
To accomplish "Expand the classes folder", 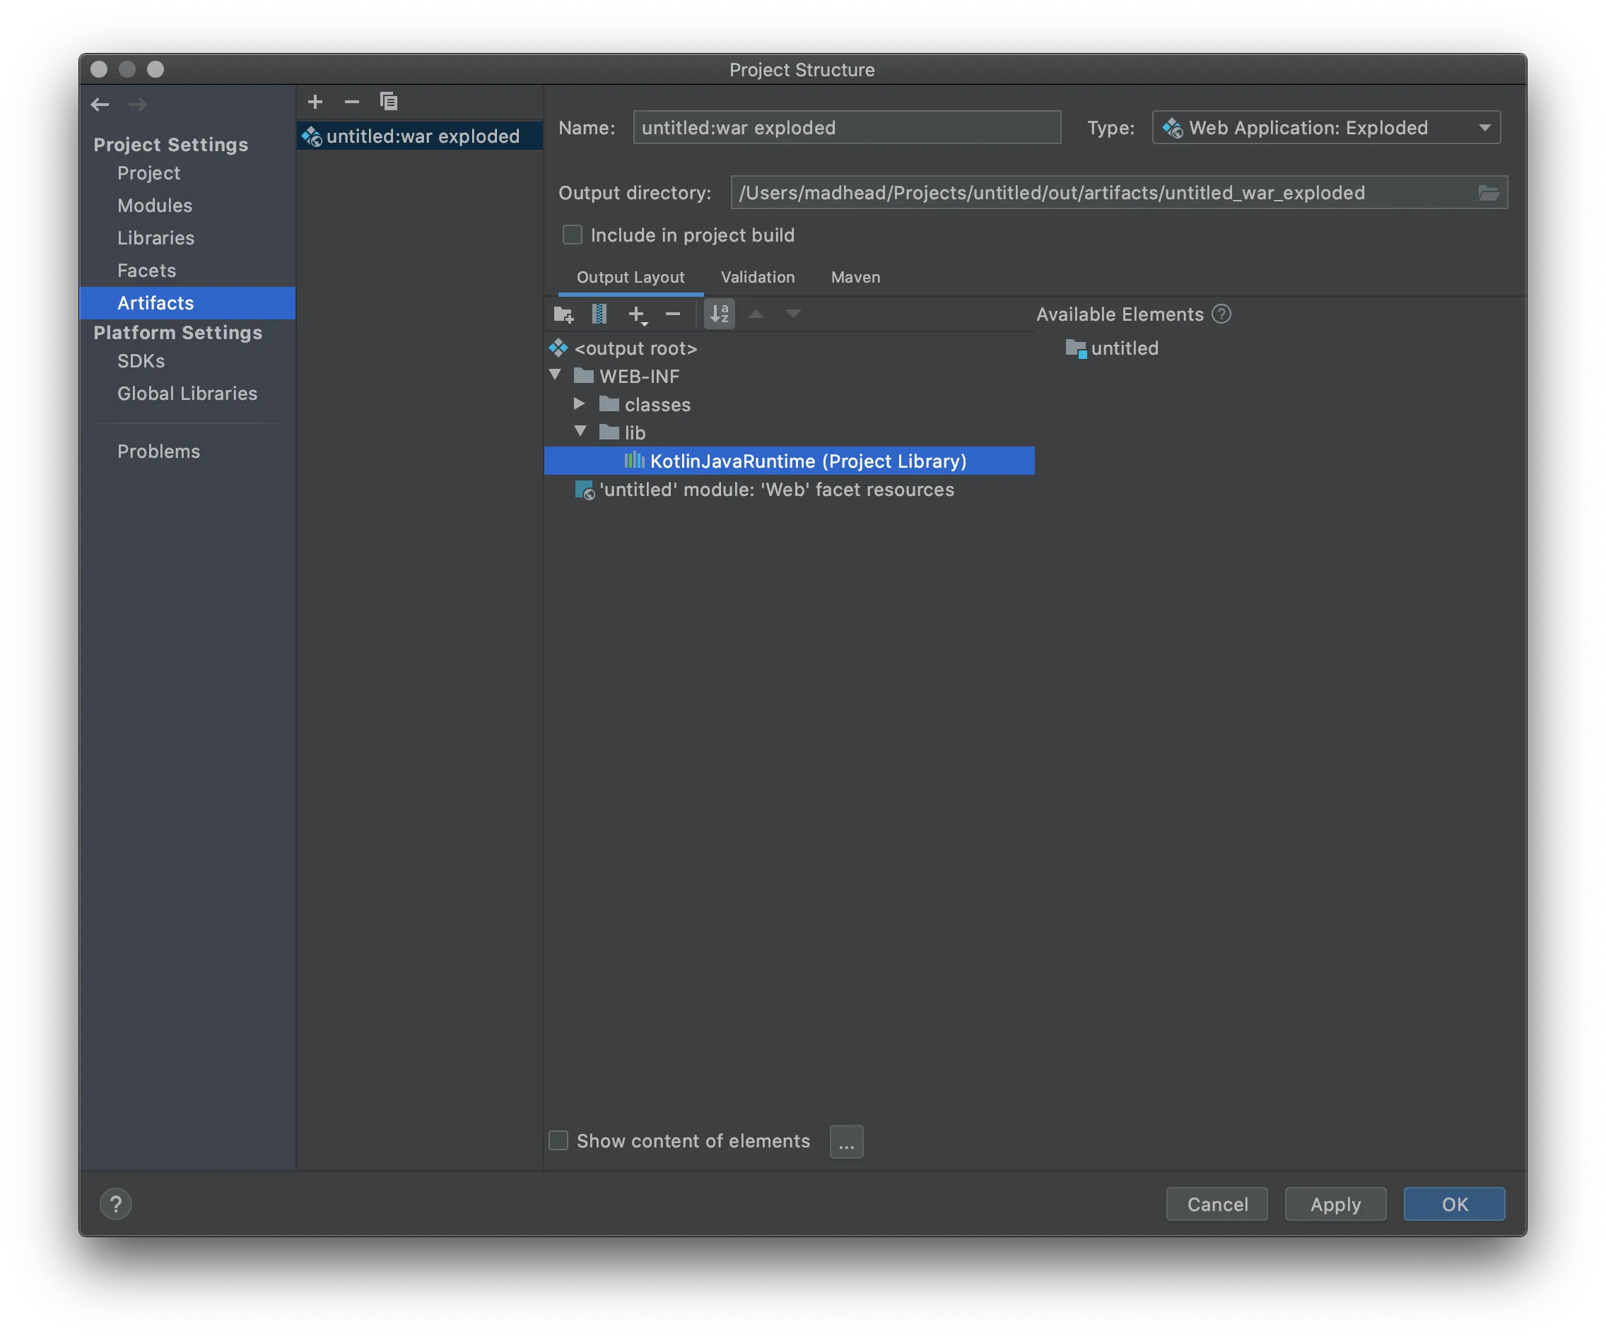I will pos(580,403).
